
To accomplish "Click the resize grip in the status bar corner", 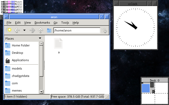I will click(x=107, y=97).
